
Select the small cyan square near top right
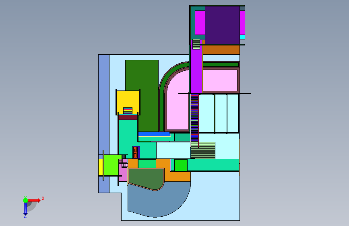tap(242, 37)
